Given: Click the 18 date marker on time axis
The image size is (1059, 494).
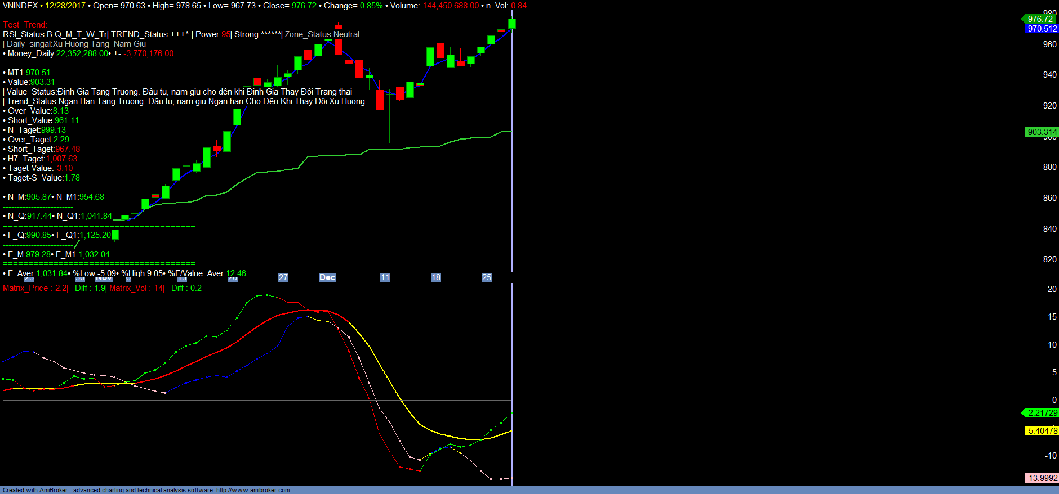Looking at the screenshot, I should pyautogui.click(x=436, y=277).
